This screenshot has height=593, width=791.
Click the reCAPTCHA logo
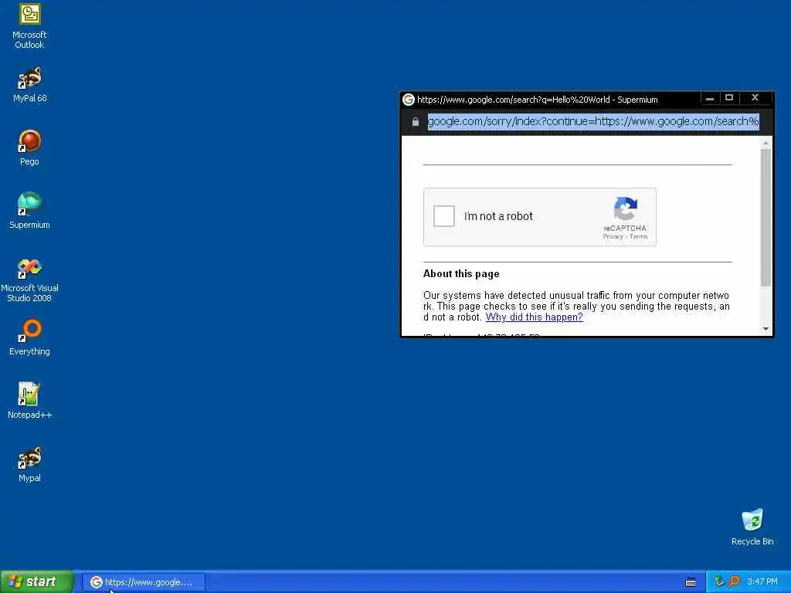click(x=626, y=208)
